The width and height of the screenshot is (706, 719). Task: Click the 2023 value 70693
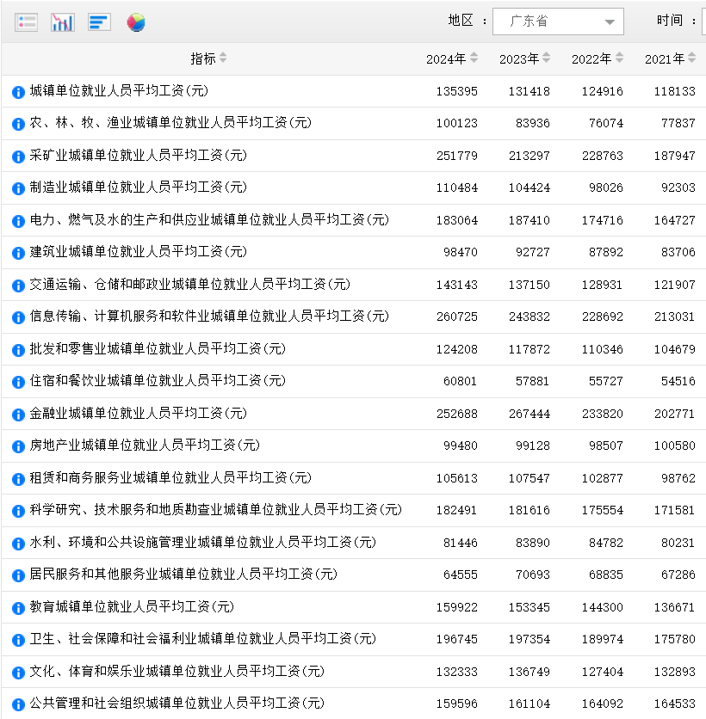click(x=532, y=575)
